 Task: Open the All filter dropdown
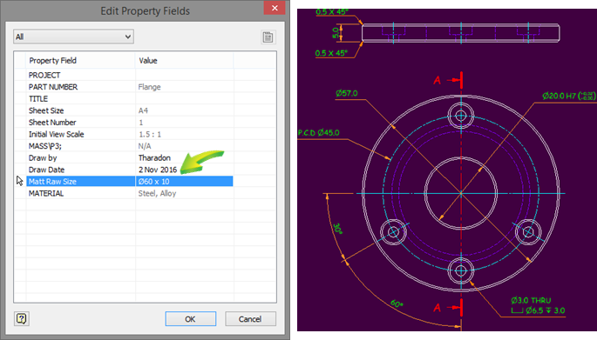[x=73, y=37]
